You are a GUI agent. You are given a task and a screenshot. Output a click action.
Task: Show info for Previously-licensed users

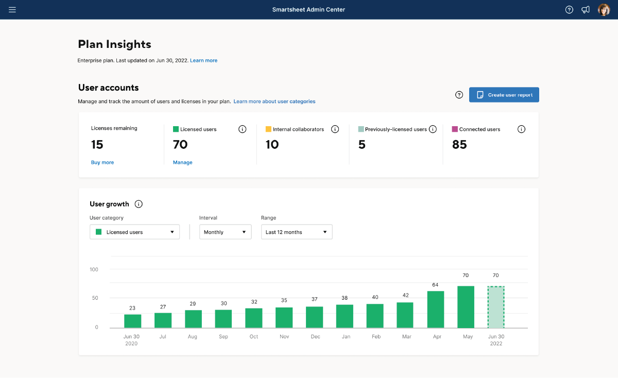coord(433,129)
